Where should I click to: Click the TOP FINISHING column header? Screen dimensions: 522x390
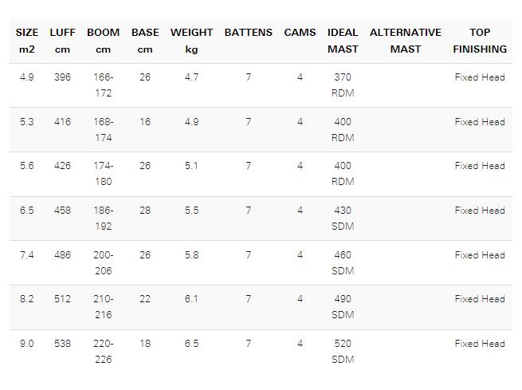(480, 41)
